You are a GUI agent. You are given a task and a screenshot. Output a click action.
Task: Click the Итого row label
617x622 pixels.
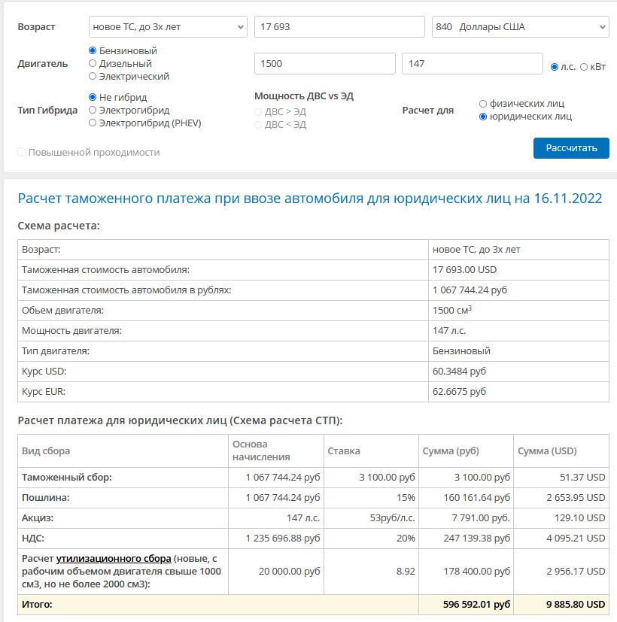coord(37,605)
